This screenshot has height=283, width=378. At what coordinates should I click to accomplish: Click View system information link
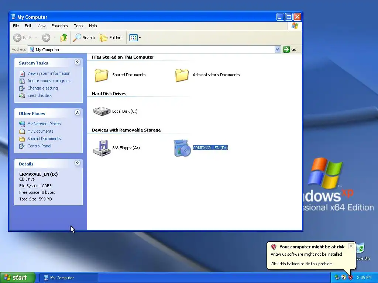point(49,73)
